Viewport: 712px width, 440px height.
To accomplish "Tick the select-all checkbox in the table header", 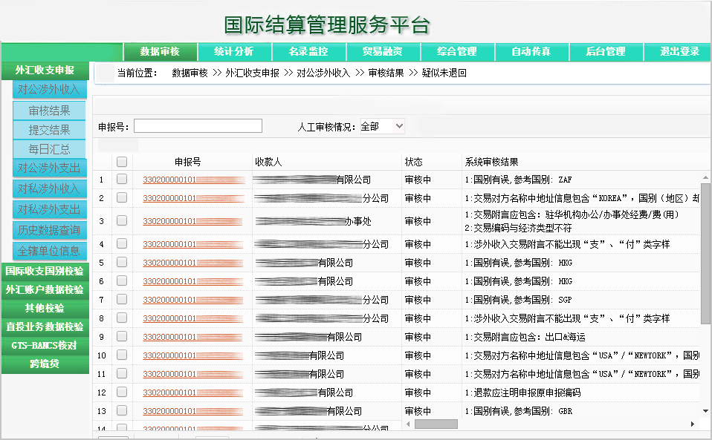I will (x=122, y=162).
